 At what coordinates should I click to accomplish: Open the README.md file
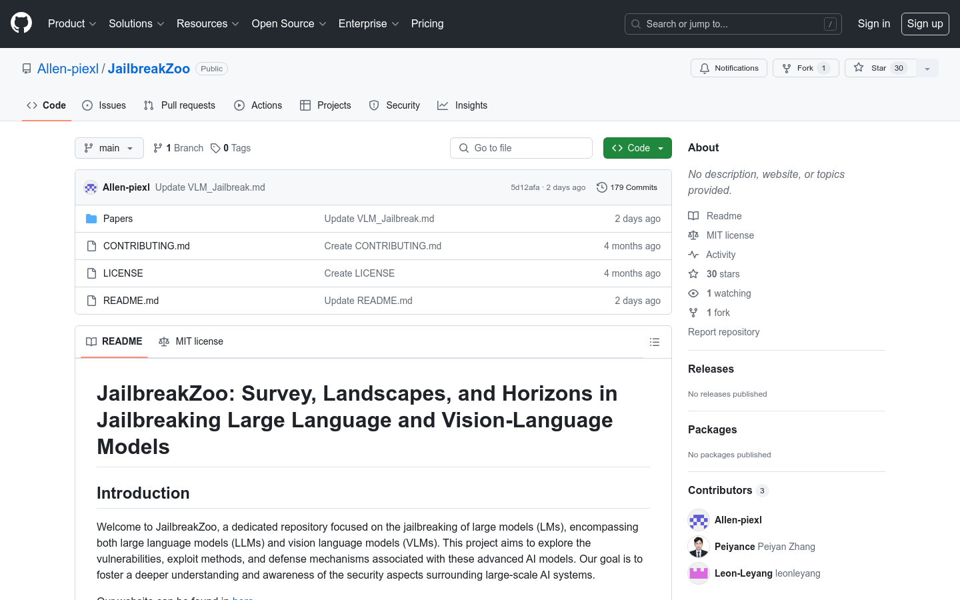click(131, 301)
